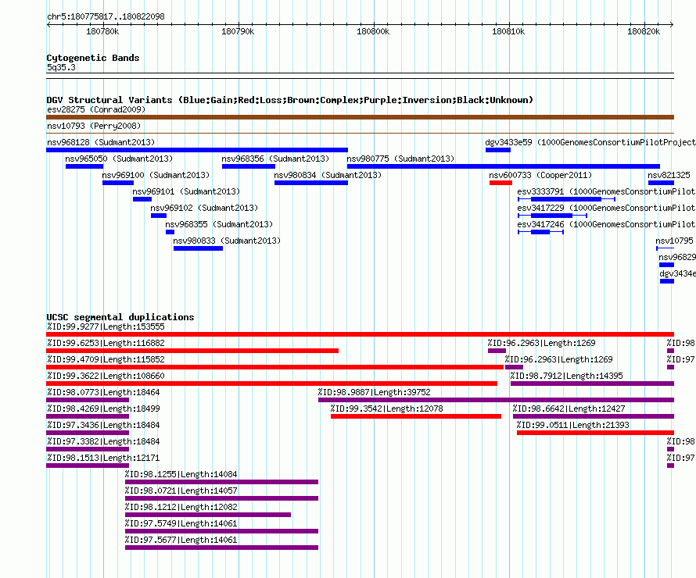Image resolution: width=696 pixels, height=578 pixels.
Task: Select the nsv968128 (Sudmant2013) feature label
Action: click(x=101, y=142)
